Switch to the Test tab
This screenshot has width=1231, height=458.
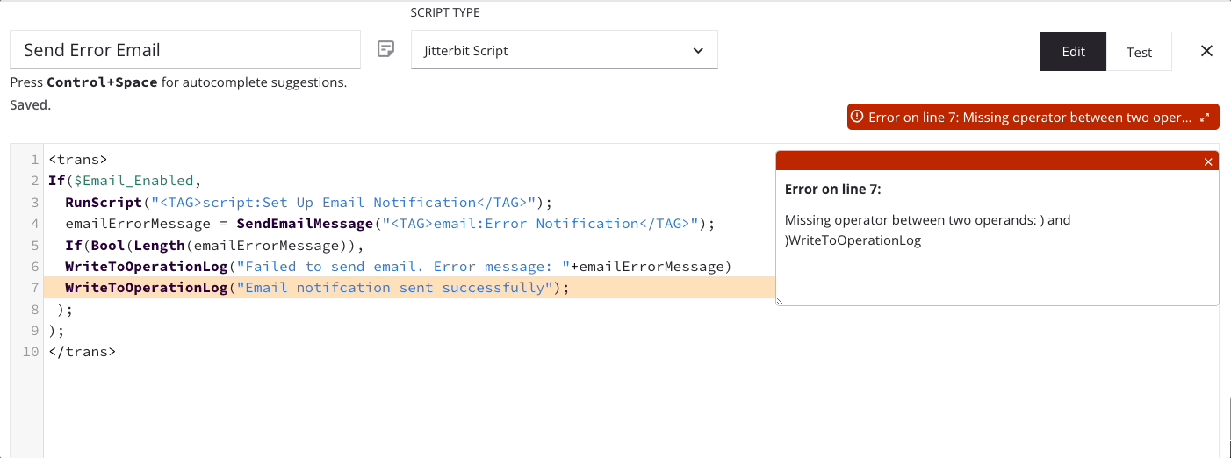[x=1139, y=52]
